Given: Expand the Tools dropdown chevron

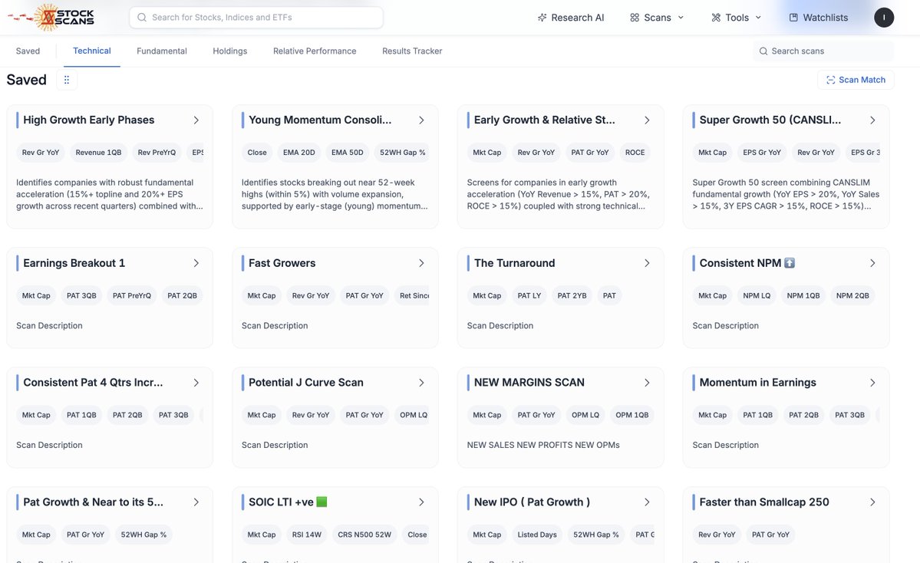Looking at the screenshot, I should click(758, 18).
